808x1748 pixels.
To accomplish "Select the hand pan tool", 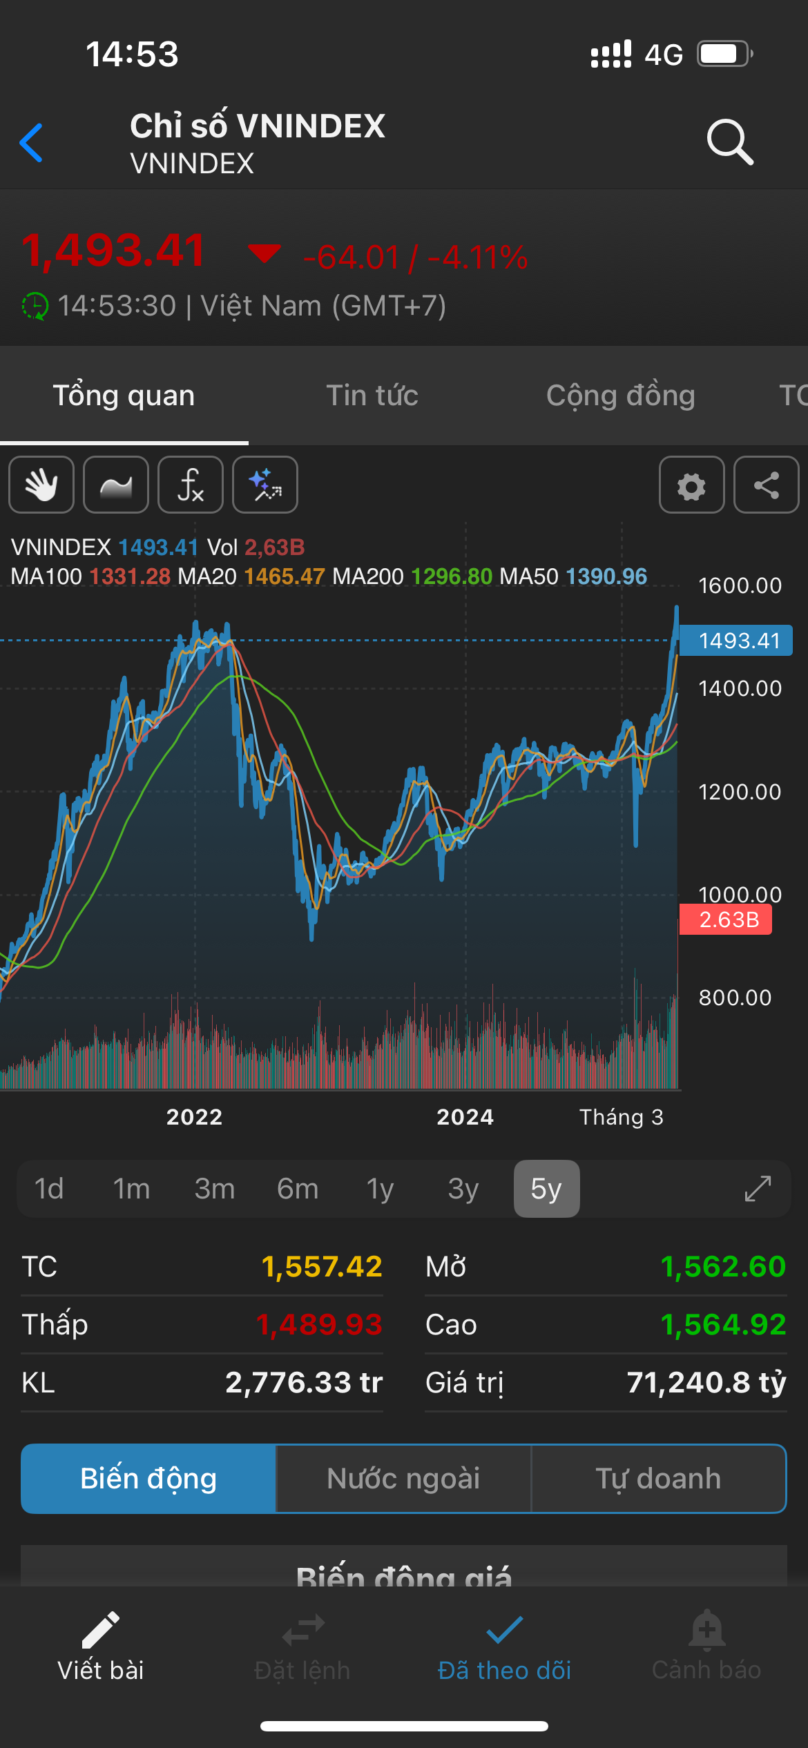I will (x=41, y=485).
